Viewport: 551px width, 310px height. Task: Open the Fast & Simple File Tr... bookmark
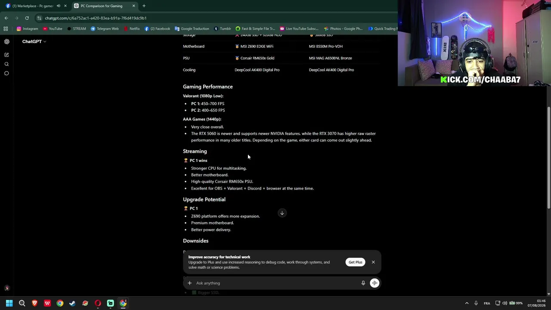click(255, 29)
